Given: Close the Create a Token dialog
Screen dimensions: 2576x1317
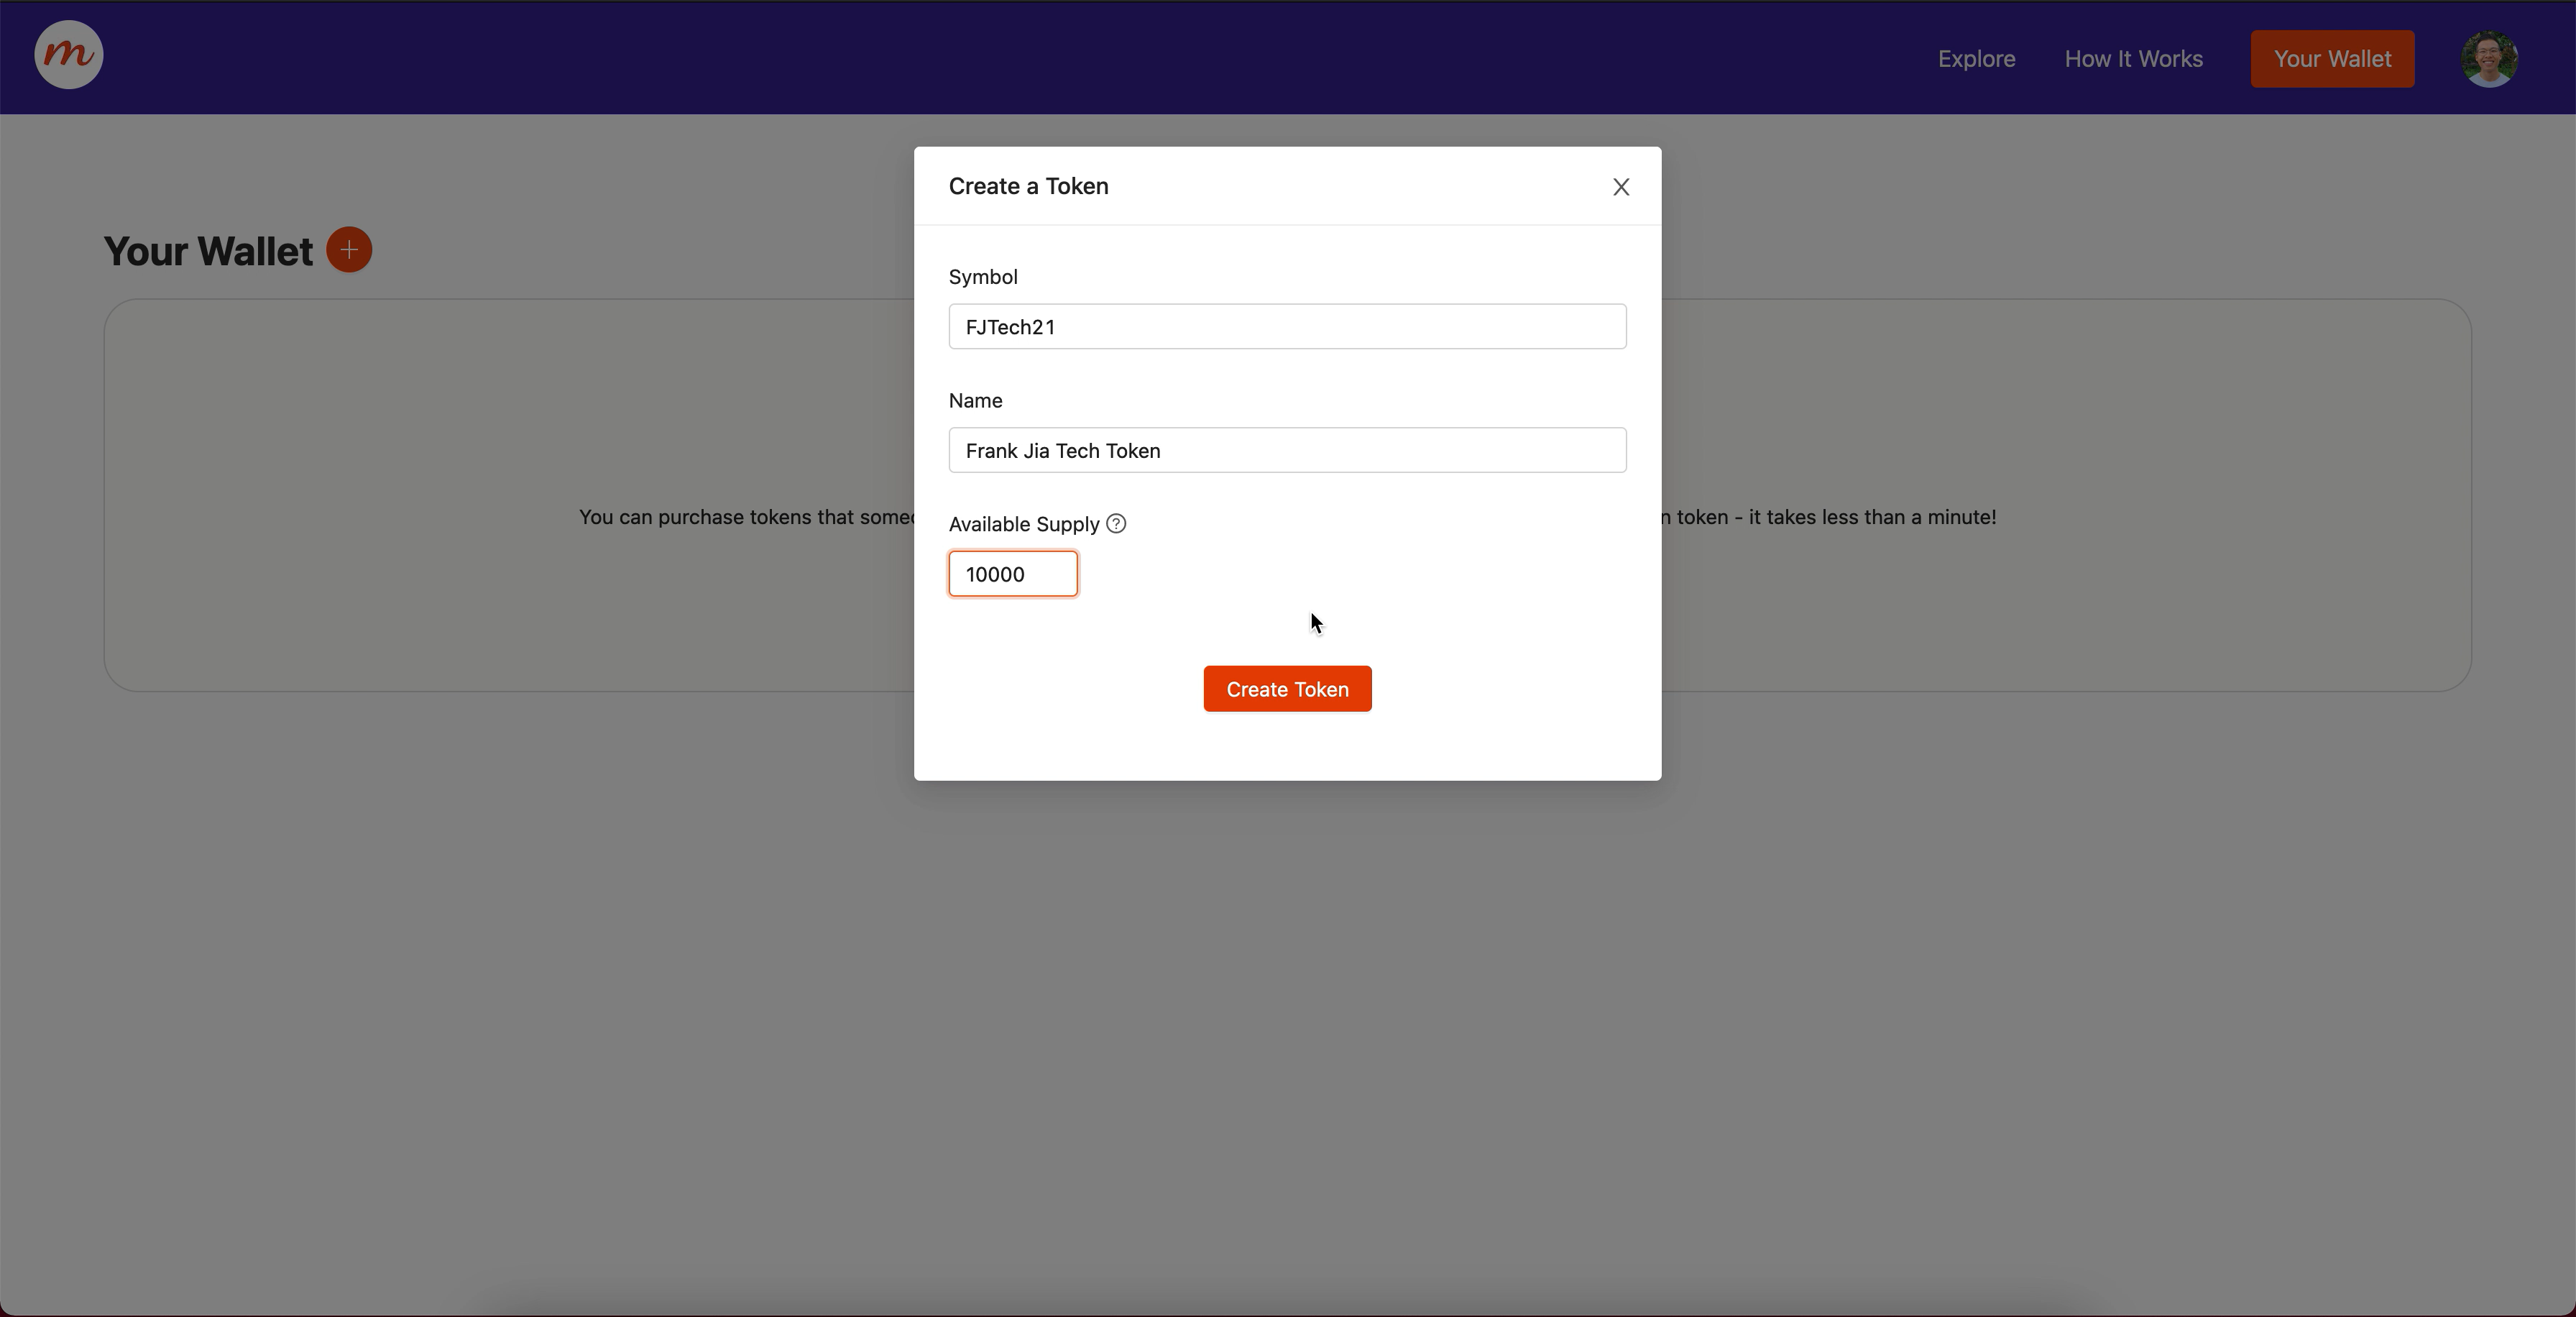Looking at the screenshot, I should [x=1620, y=187].
